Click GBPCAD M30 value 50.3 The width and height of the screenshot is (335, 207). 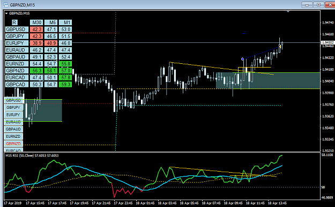36,84
